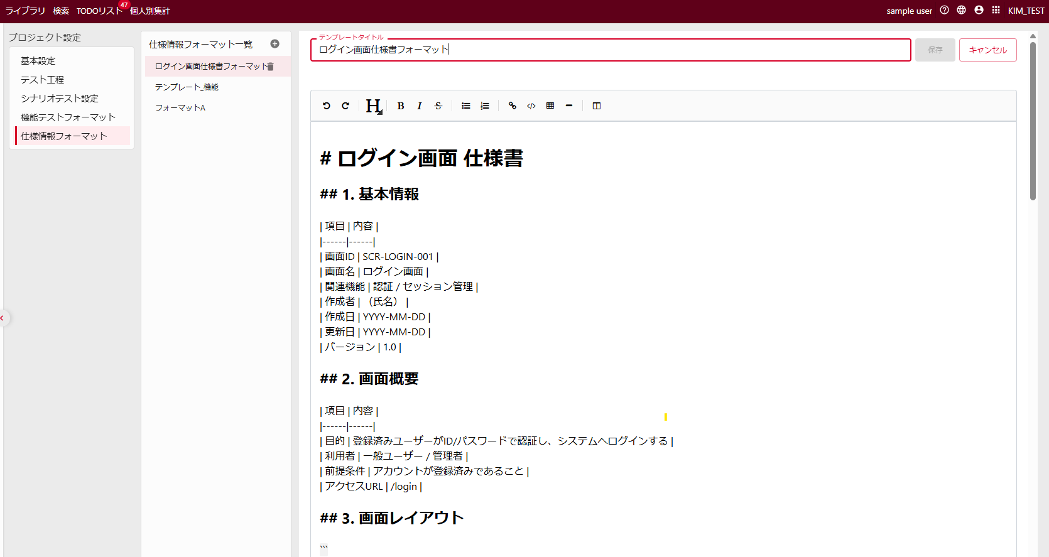Delete ログイン画面仕様書フォーマット with the trash icon
This screenshot has height=557, width=1049.
(271, 67)
